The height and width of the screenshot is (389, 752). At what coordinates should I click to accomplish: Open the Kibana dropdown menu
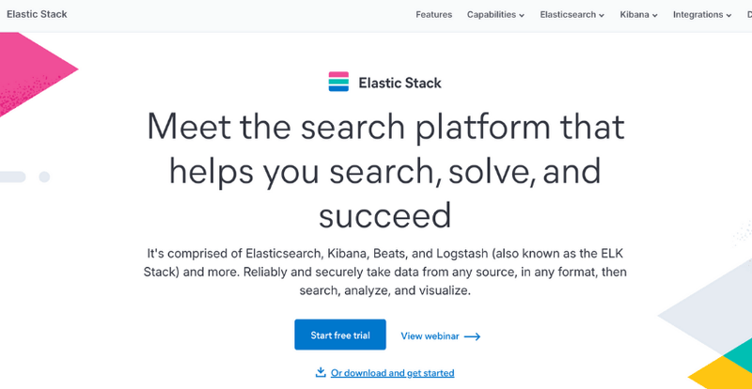[x=638, y=15]
